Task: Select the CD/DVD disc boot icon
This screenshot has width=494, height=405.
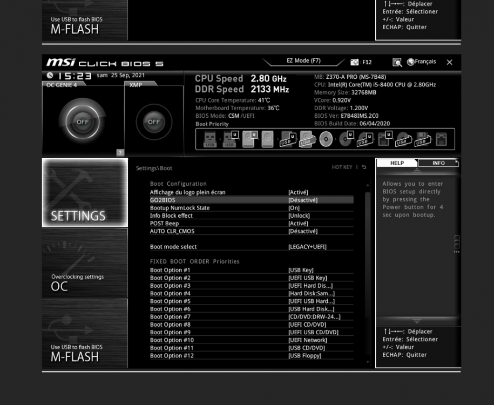Action: (326, 139)
